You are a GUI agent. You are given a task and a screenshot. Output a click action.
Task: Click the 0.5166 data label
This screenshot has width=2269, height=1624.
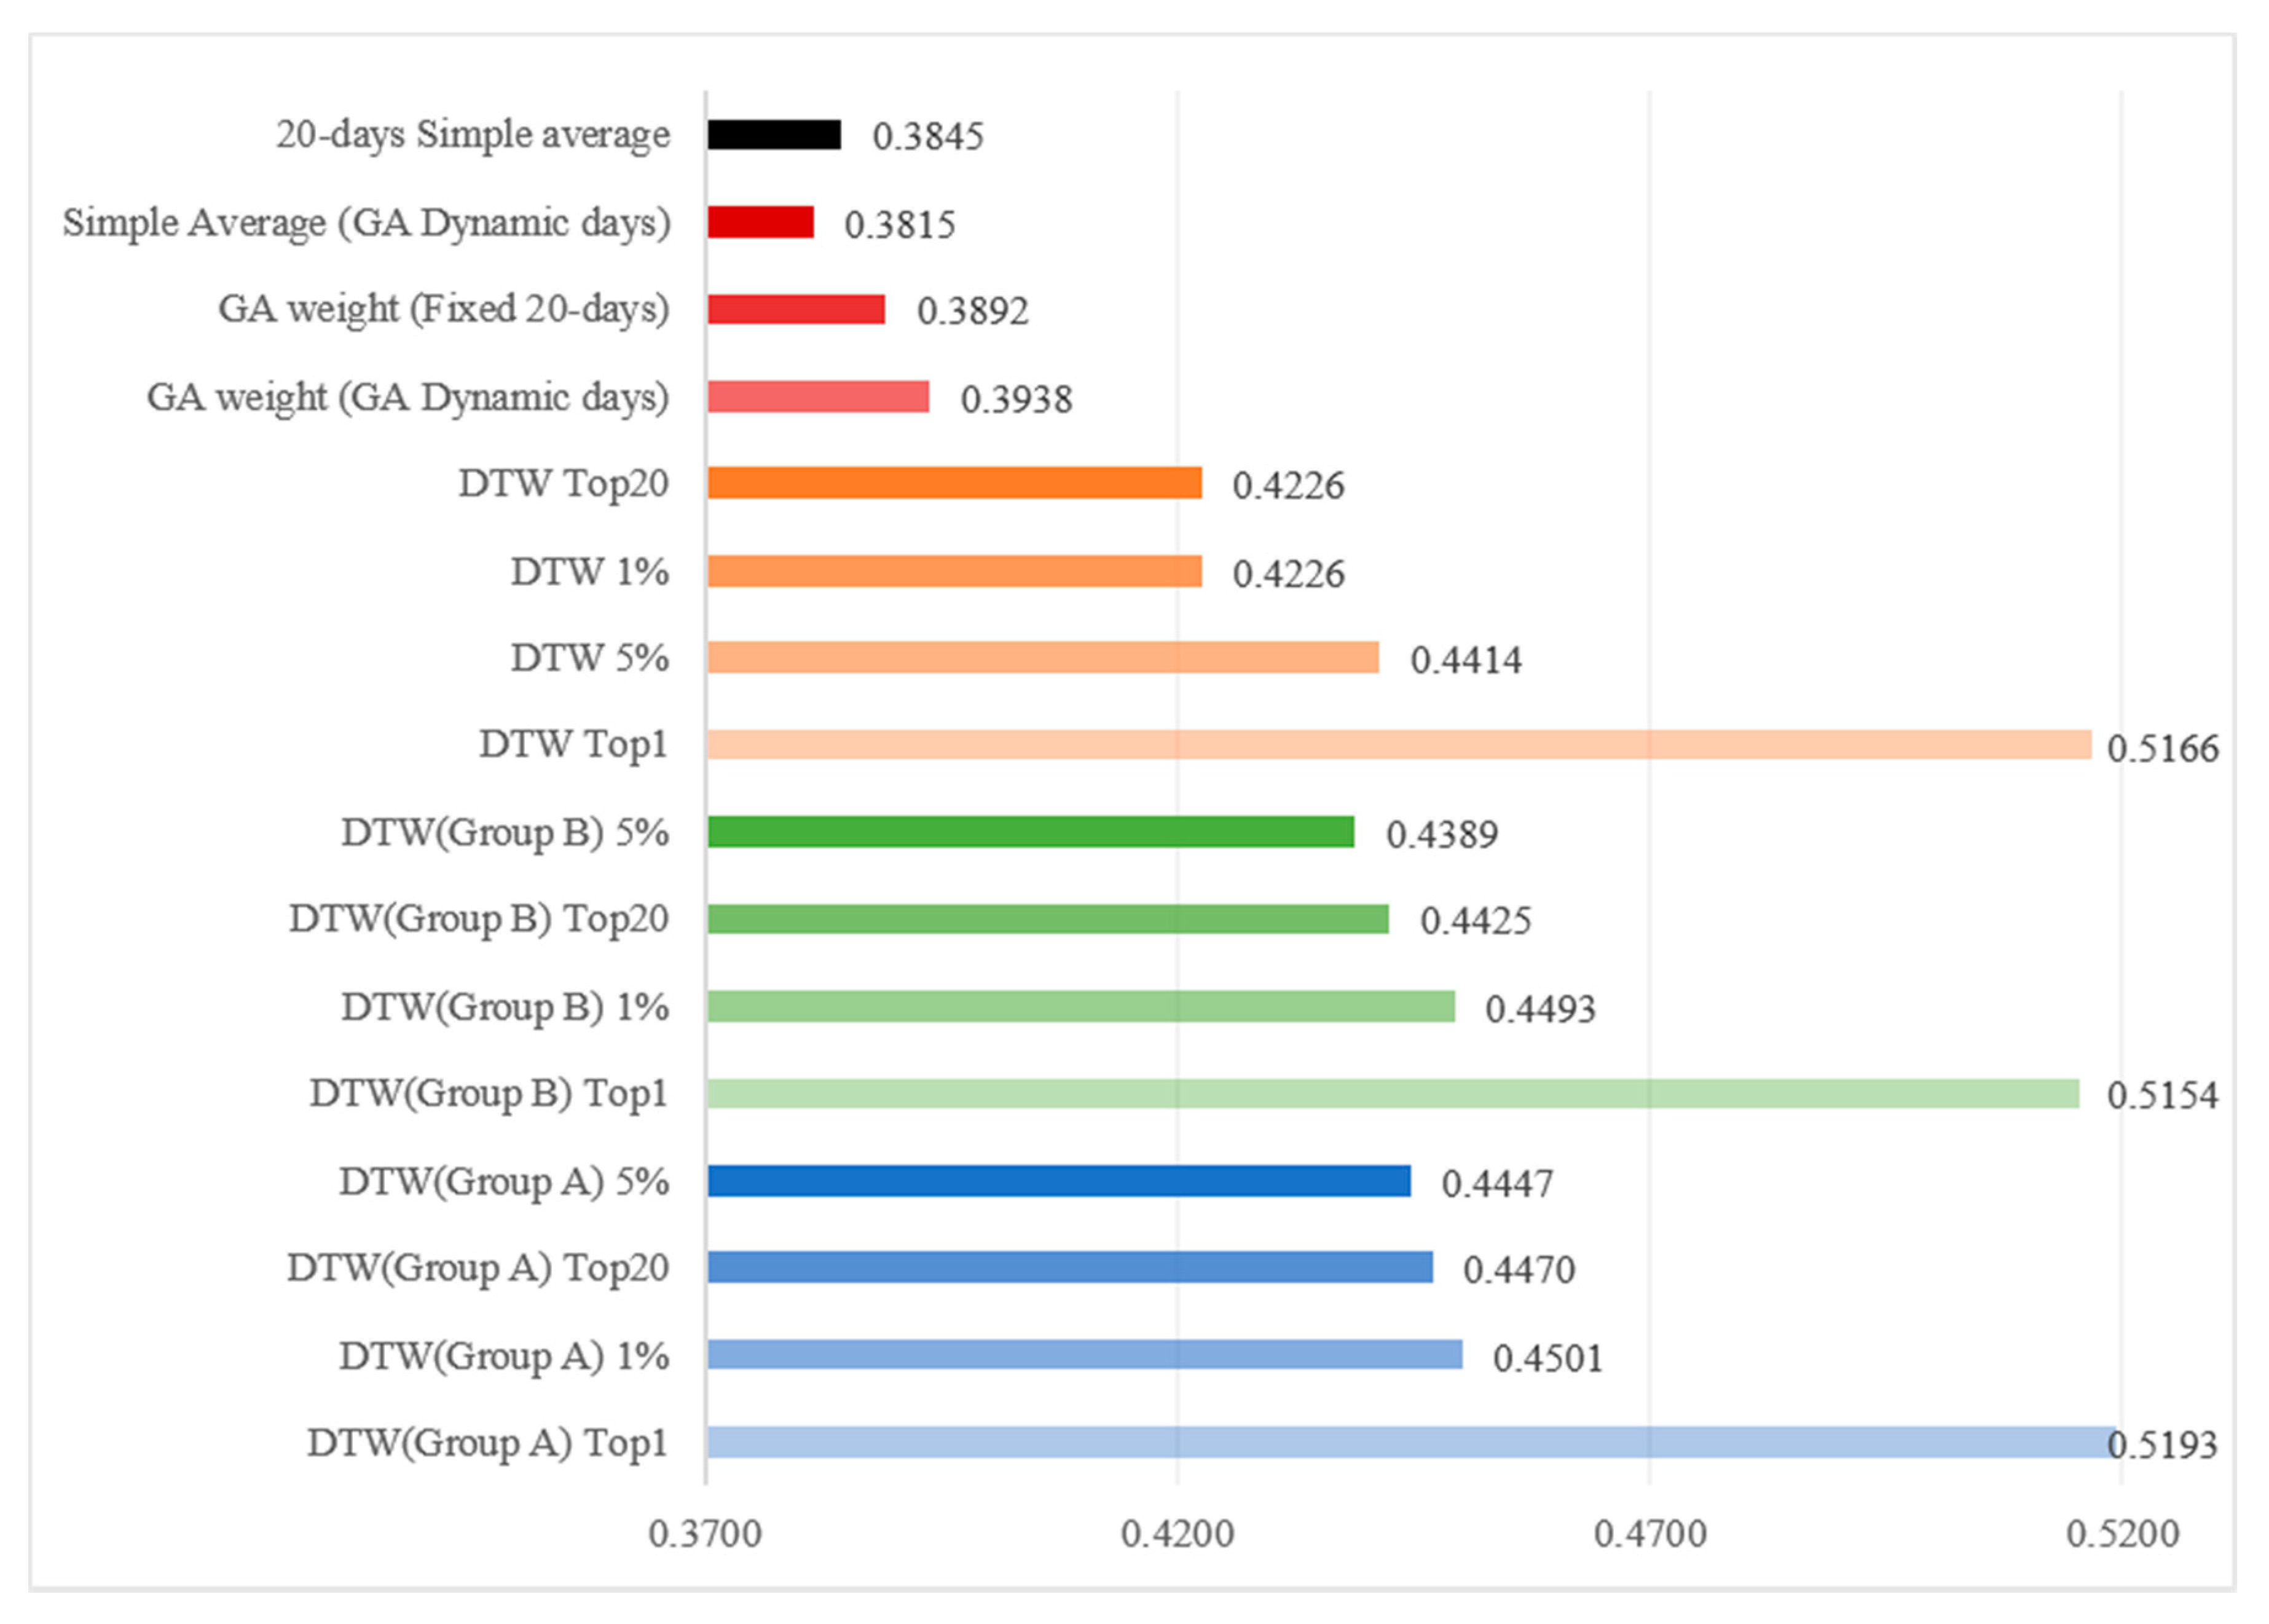point(2162,748)
